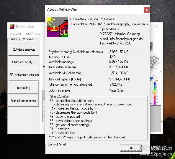Click the e-mail info@sandmeier-geo.de text
Image resolution: width=175 pixels, height=159 pixels.
click(121, 39)
